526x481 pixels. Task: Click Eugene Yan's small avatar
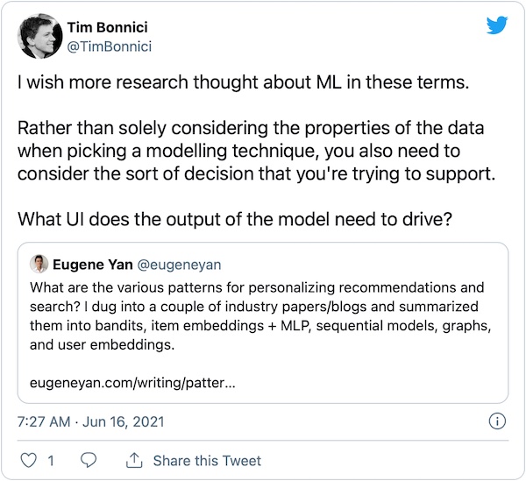pos(39,264)
